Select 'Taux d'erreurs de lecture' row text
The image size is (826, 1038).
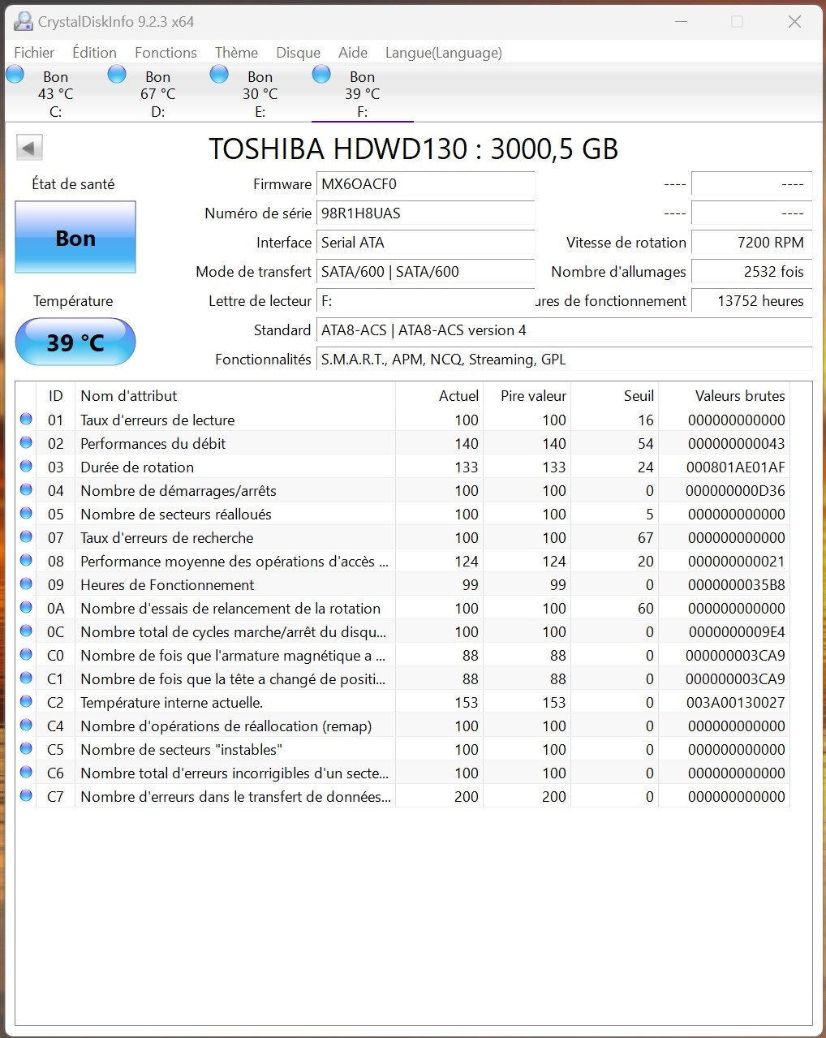coord(157,420)
